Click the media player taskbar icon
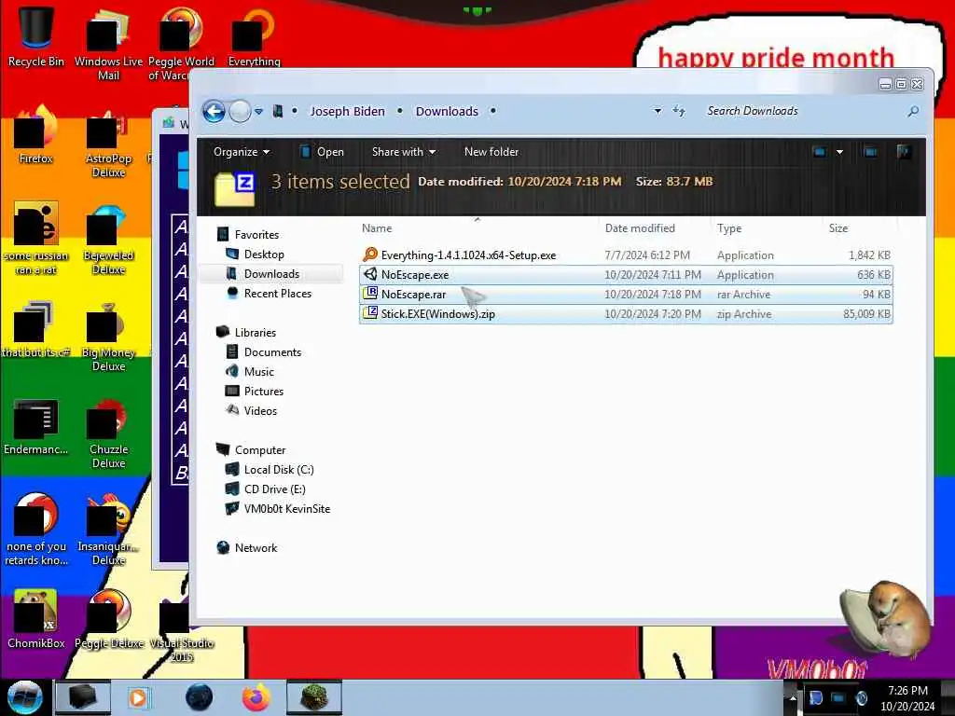The image size is (955, 716). point(138,697)
